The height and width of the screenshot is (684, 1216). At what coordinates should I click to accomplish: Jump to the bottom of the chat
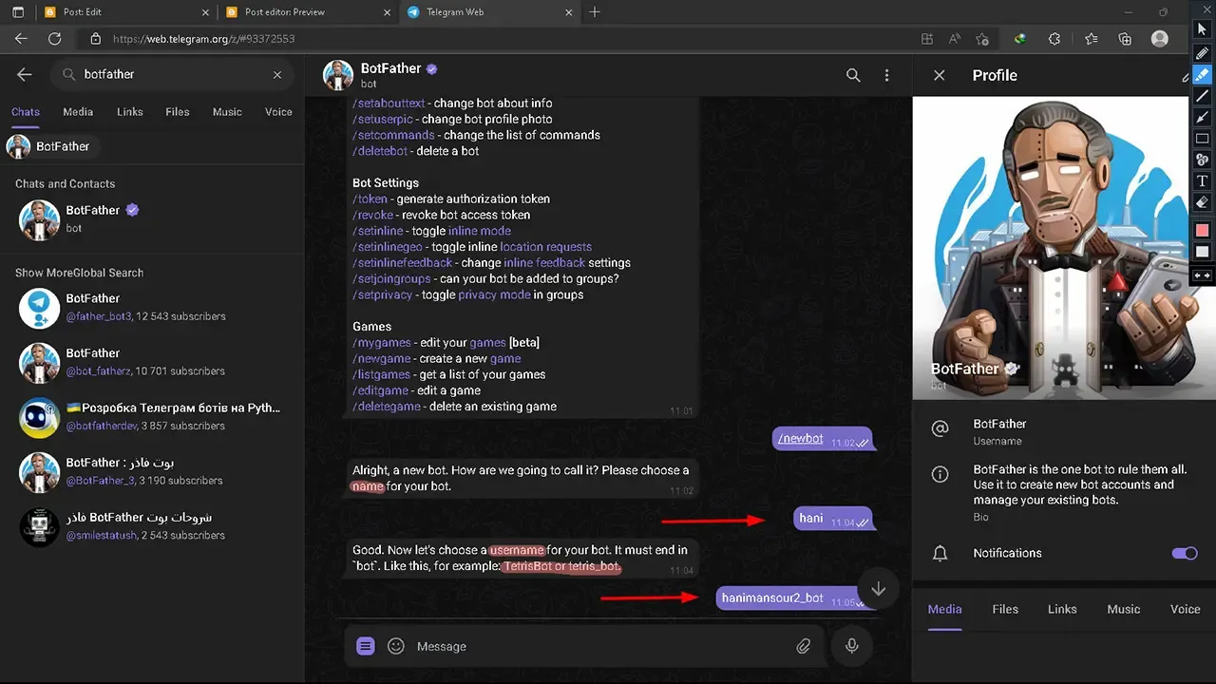[878, 589]
